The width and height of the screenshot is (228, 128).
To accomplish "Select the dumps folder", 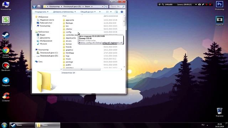I will click(69, 44).
